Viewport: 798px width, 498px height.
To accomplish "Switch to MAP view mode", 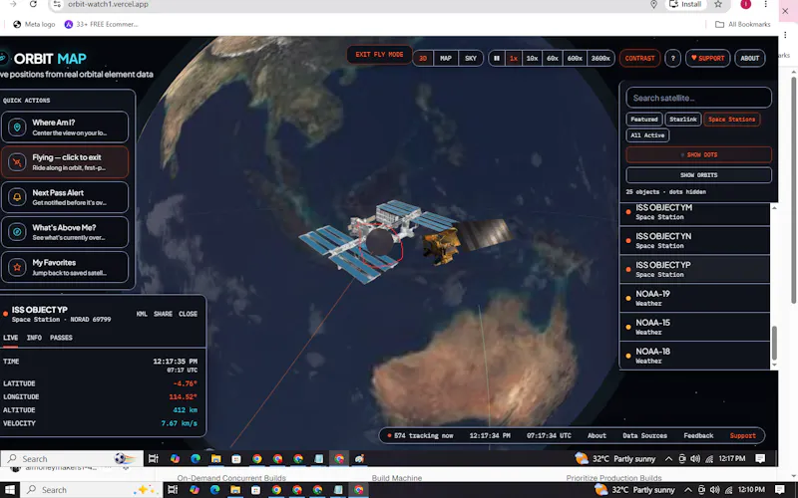I will click(446, 58).
